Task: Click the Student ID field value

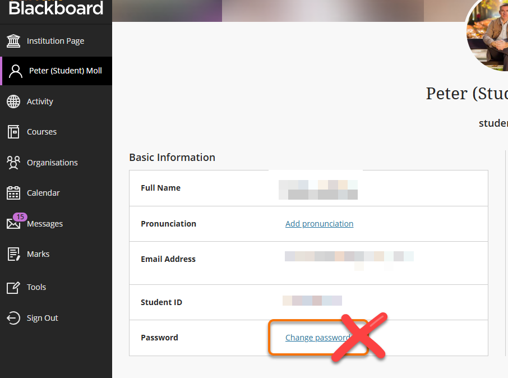Action: [x=313, y=300]
